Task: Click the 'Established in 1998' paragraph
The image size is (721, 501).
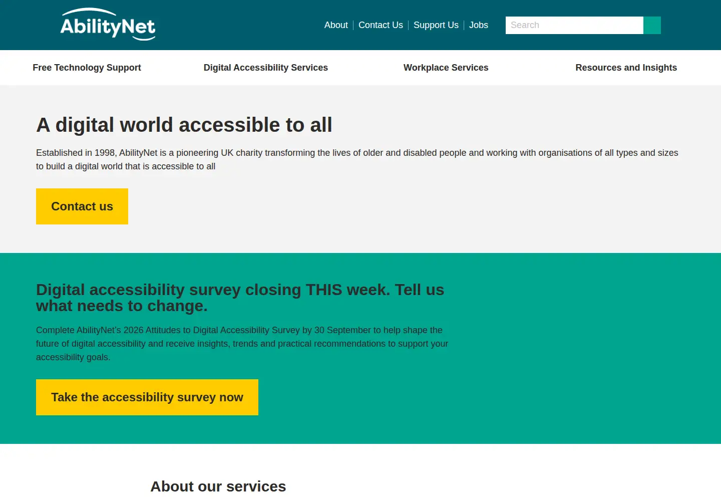Action: (x=357, y=159)
